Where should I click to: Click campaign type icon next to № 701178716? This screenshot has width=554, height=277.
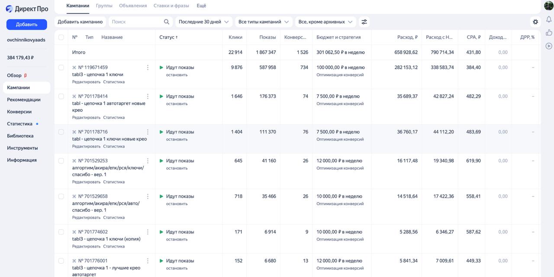74,132
